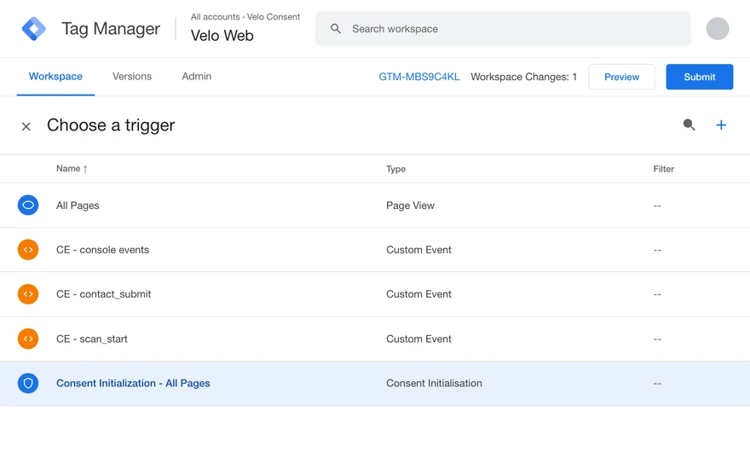The image size is (750, 469).
Task: Choose Consent Initialization - All Pages trigger
Action: coord(133,384)
